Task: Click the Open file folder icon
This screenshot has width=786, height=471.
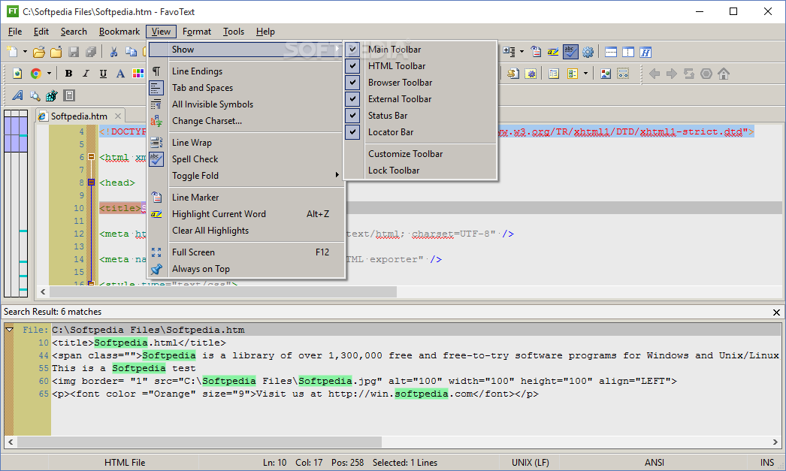Action: click(x=39, y=52)
